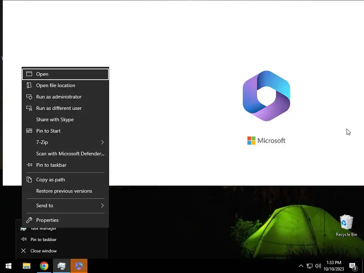Open the notification action center
This screenshot has height=273, width=364.
[x=353, y=266]
